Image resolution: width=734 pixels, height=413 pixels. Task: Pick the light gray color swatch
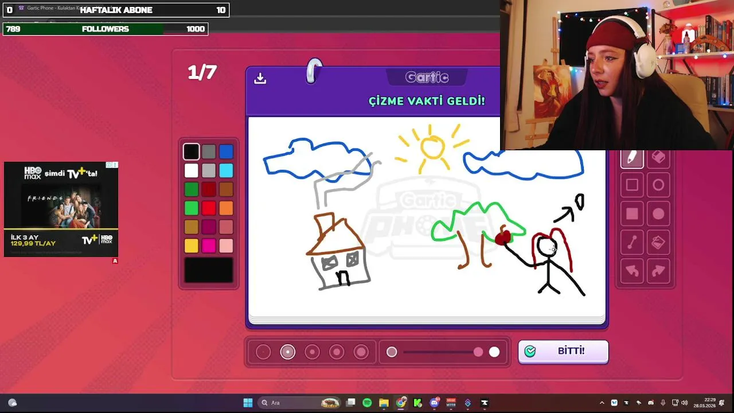pyautogui.click(x=209, y=170)
